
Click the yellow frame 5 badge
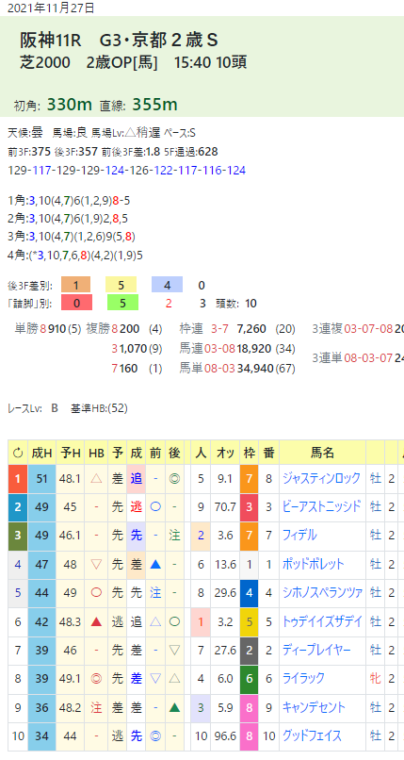click(x=250, y=620)
